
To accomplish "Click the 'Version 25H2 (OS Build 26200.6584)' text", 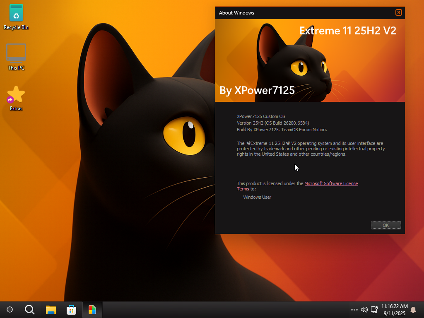I will (x=273, y=123).
